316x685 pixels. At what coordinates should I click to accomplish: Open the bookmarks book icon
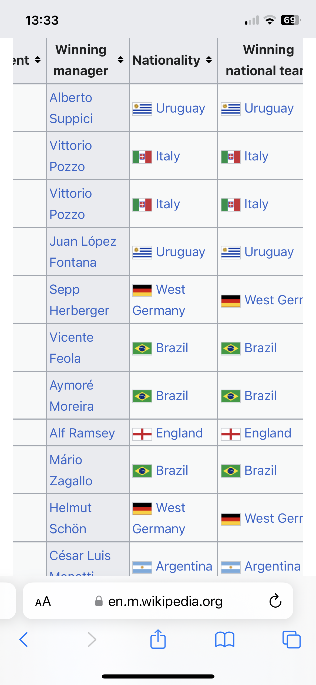pyautogui.click(x=225, y=640)
